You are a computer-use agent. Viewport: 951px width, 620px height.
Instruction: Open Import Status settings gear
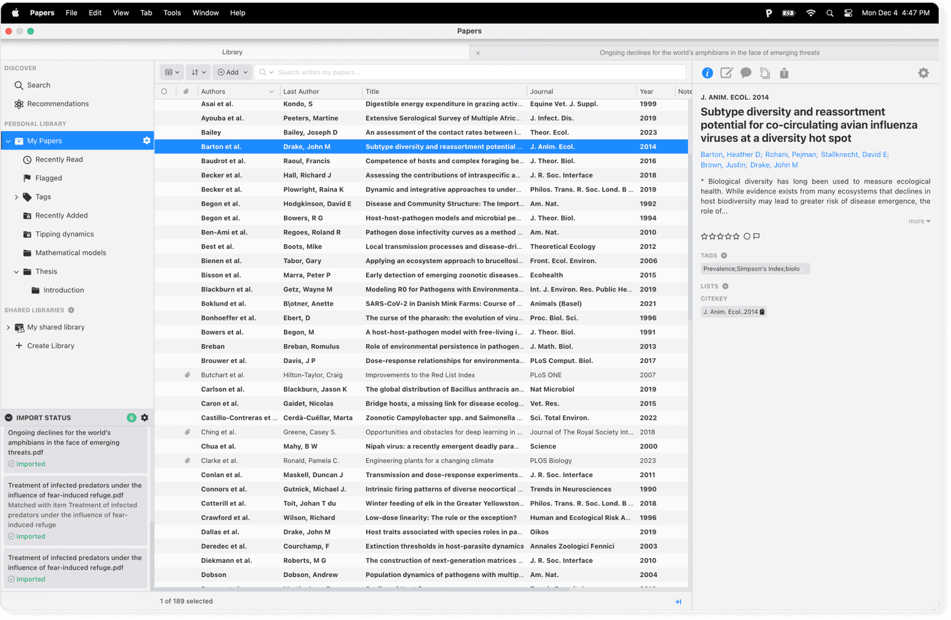145,417
